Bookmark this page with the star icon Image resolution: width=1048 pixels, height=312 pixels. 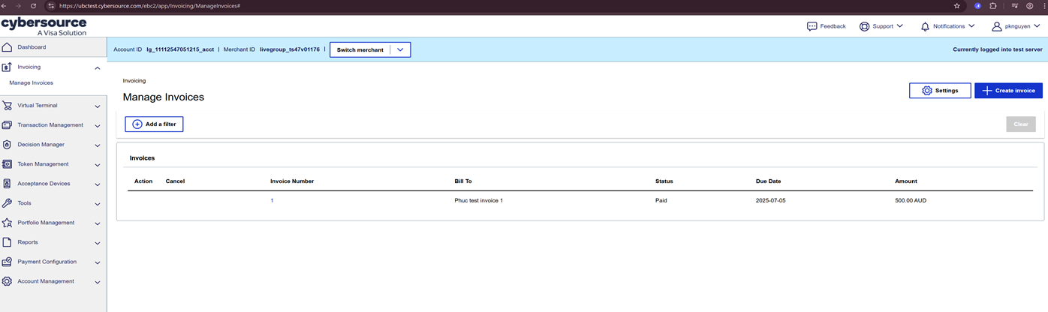pyautogui.click(x=956, y=5)
